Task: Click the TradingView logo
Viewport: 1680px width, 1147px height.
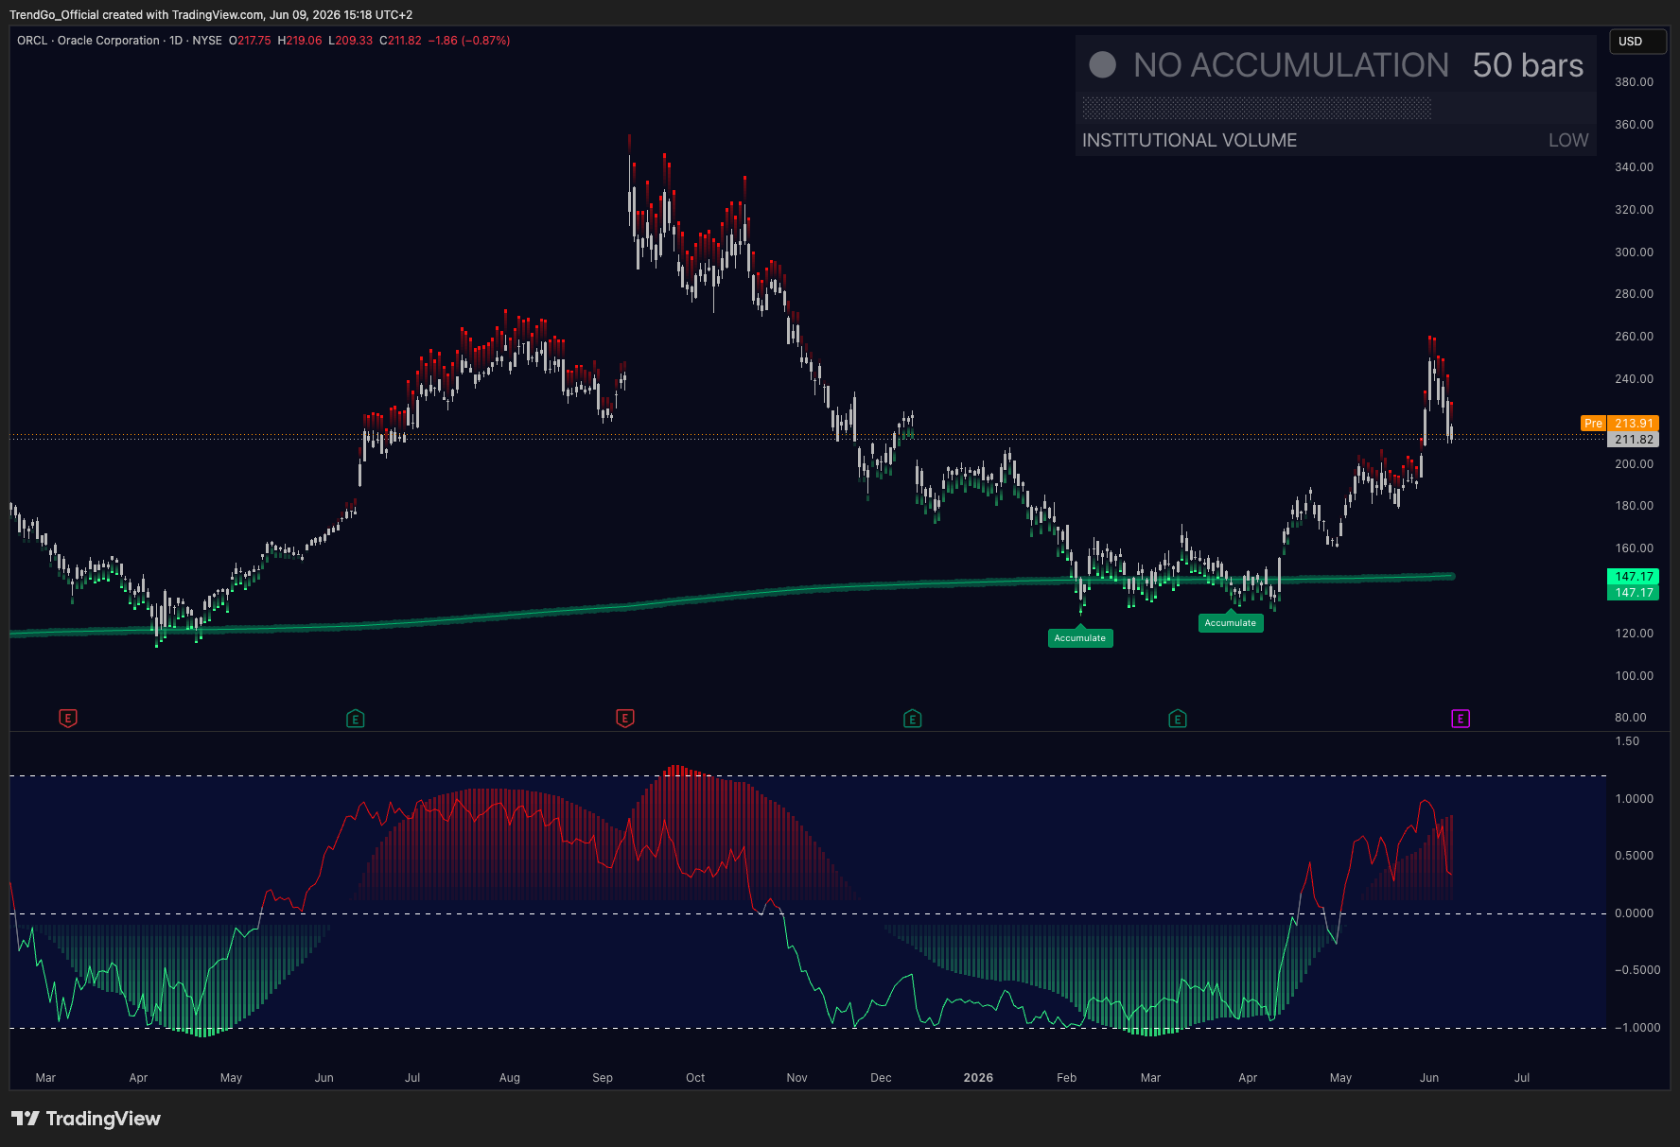Action: pos(86,1119)
